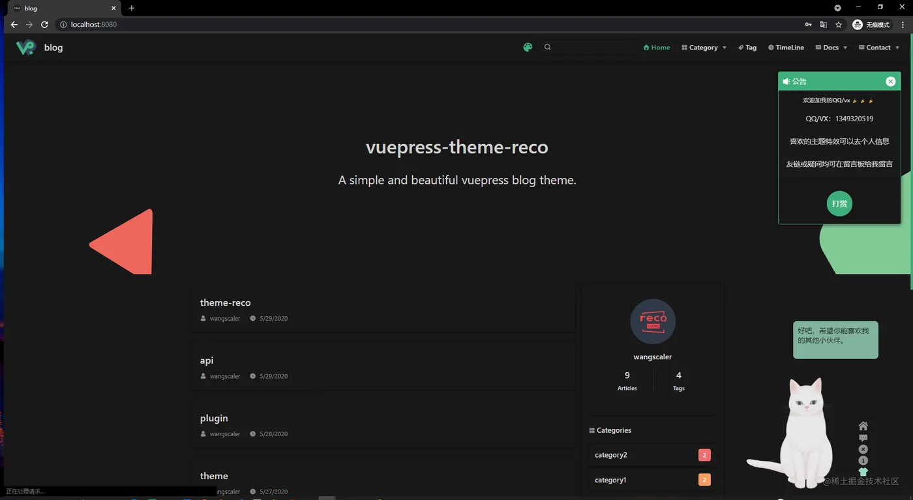Change cat costume with shirt icon

click(863, 471)
